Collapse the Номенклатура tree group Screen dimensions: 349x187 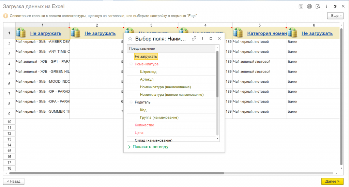click(131, 64)
